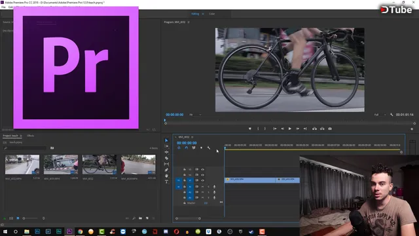Click Go to In point

tap(275, 128)
